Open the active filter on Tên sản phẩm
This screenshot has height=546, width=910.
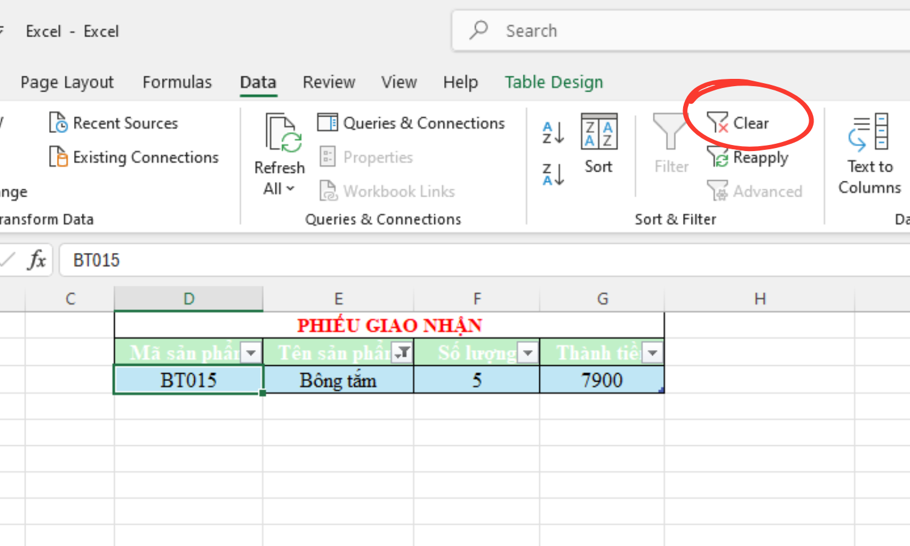tap(401, 352)
